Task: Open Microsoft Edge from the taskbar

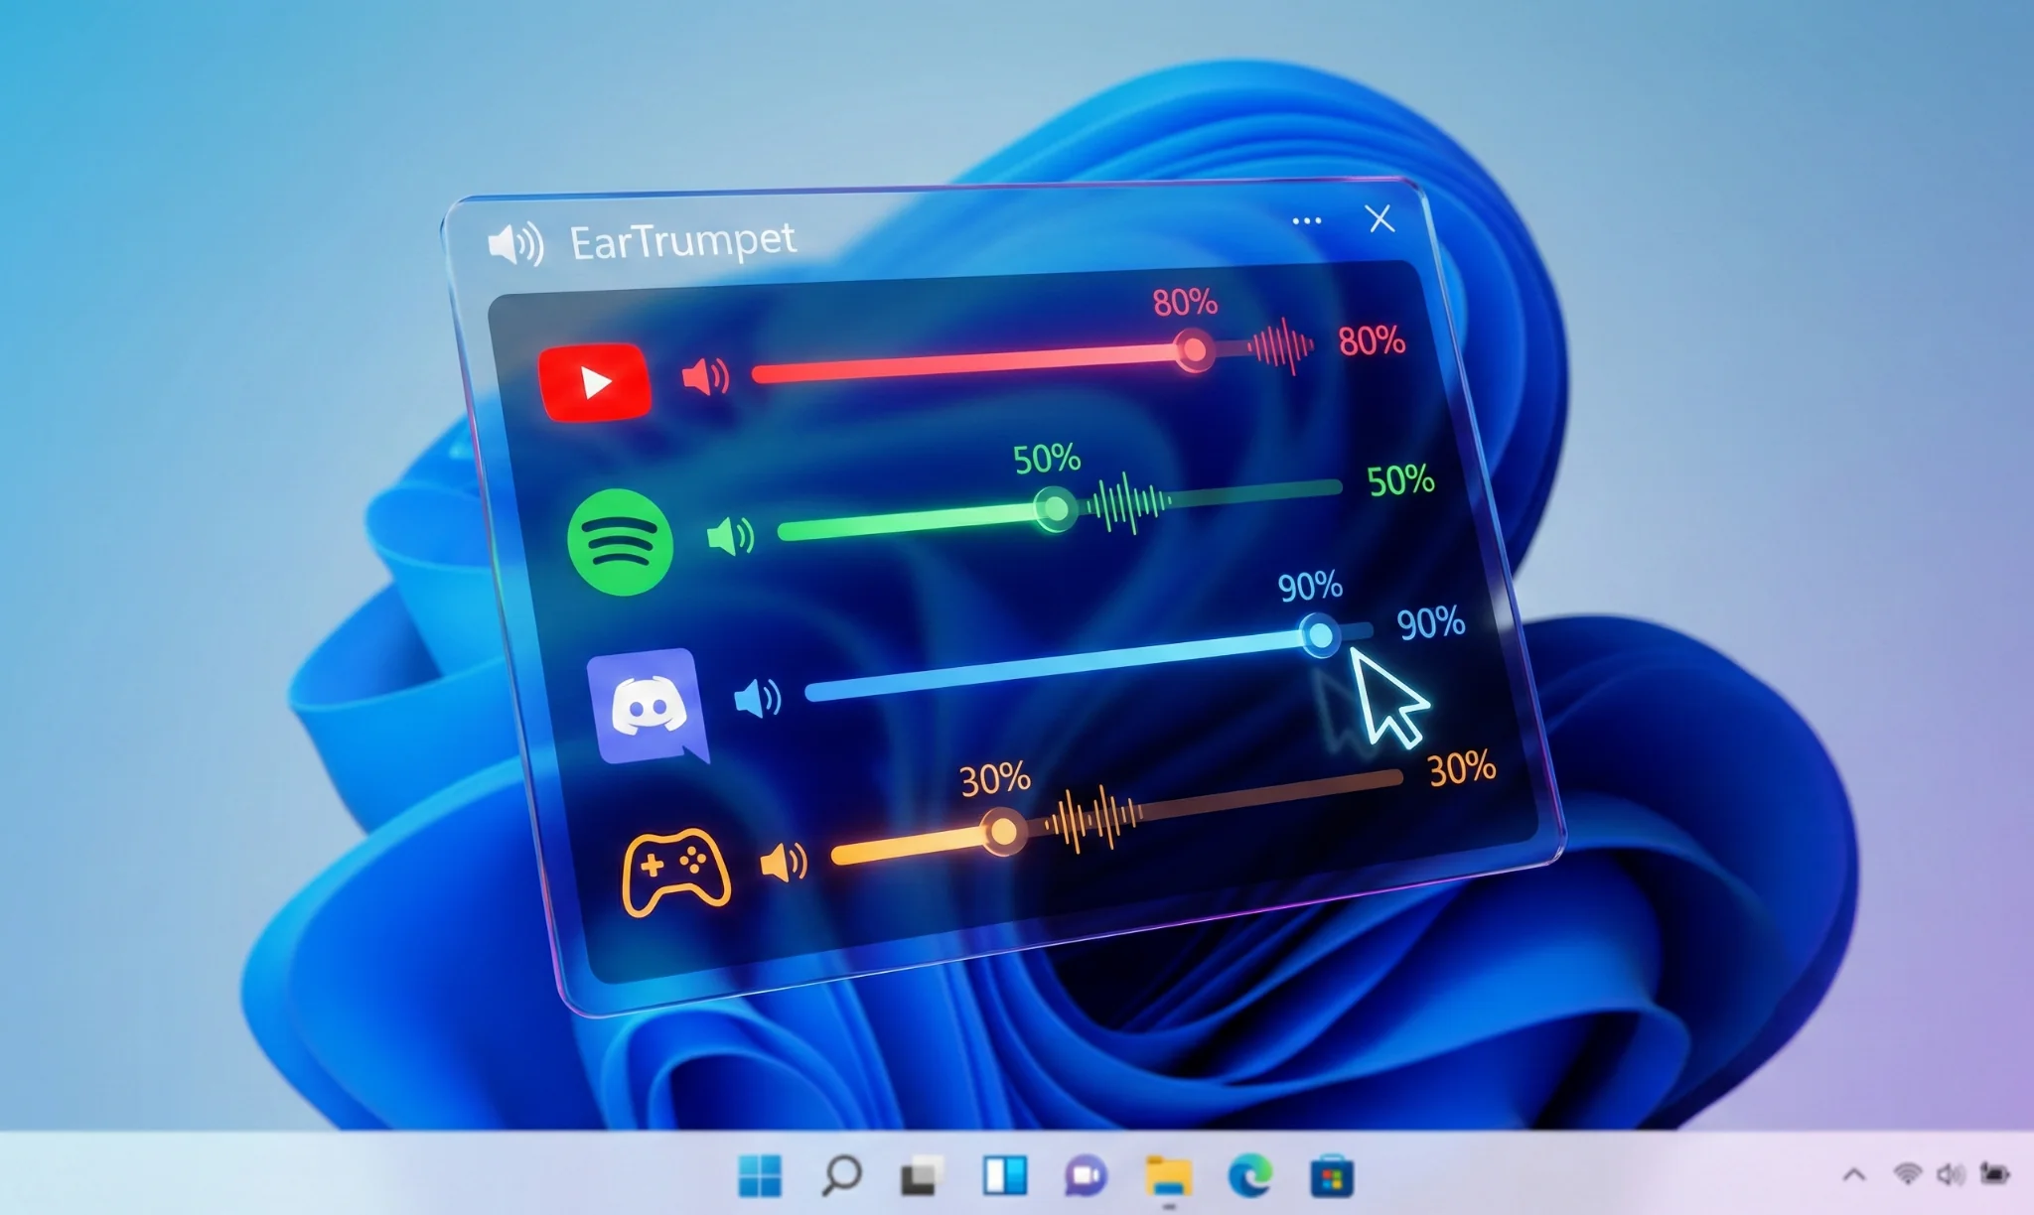Action: [x=1249, y=1176]
